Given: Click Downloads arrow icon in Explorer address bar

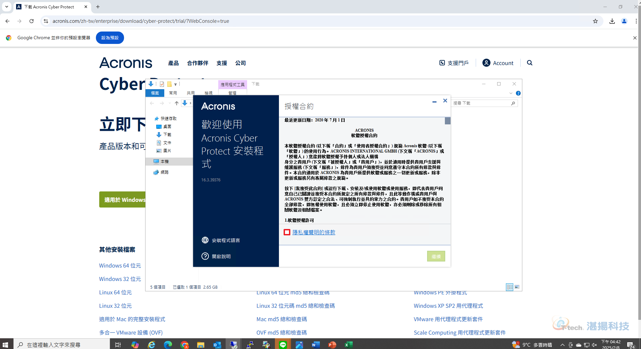Looking at the screenshot, I should [x=185, y=103].
